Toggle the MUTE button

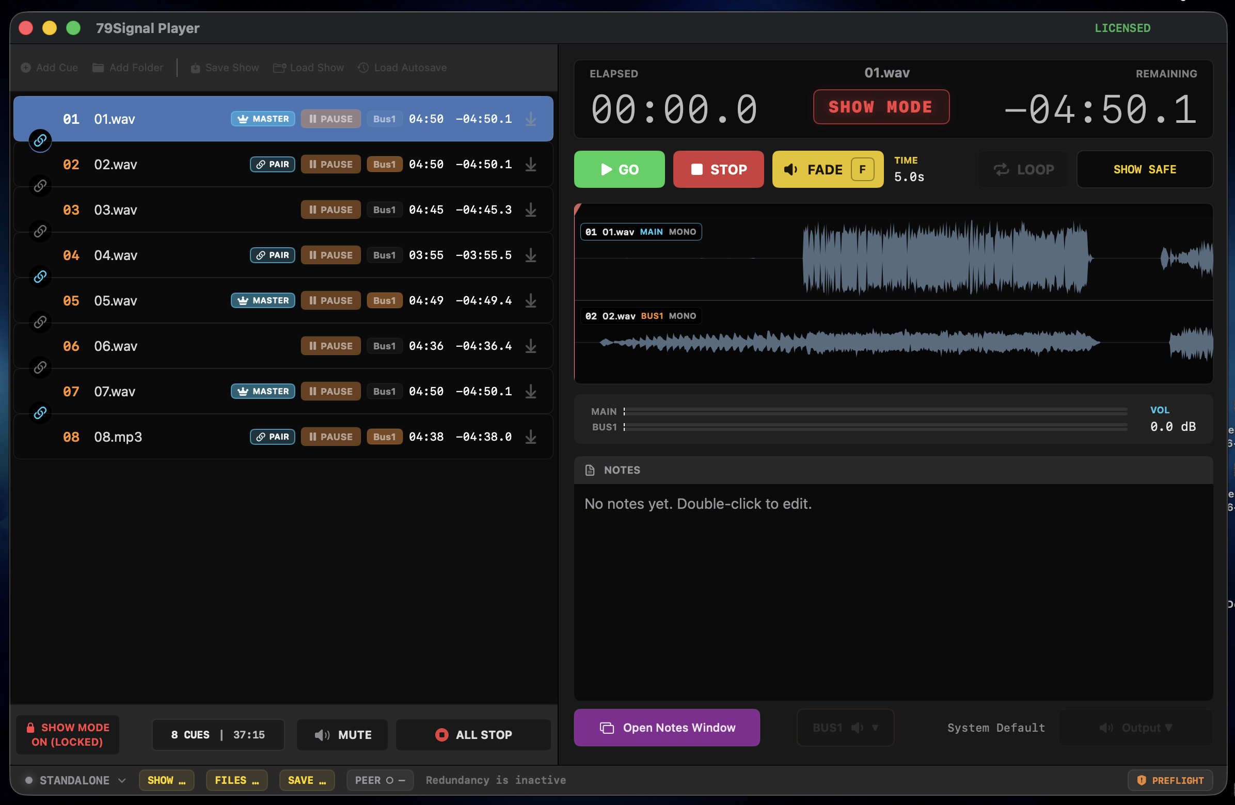pyautogui.click(x=342, y=734)
